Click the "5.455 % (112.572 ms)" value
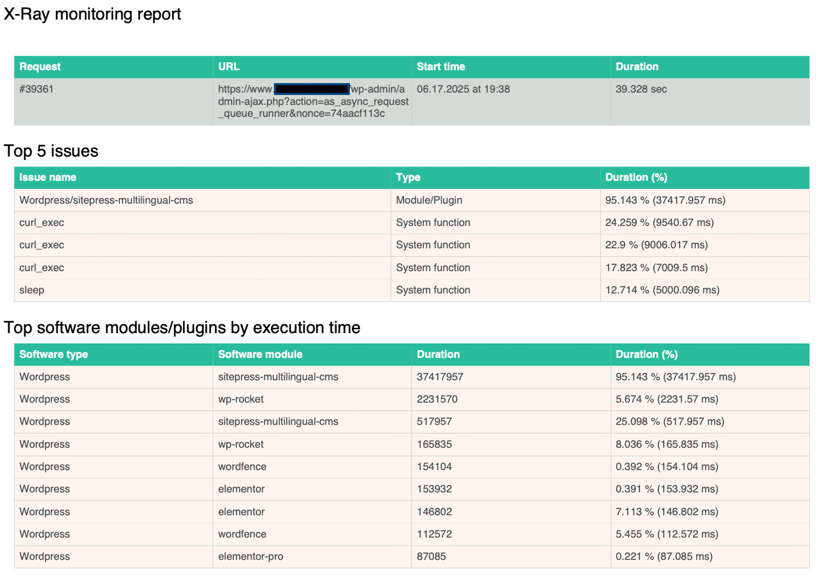This screenshot has width=816, height=575. [667, 534]
